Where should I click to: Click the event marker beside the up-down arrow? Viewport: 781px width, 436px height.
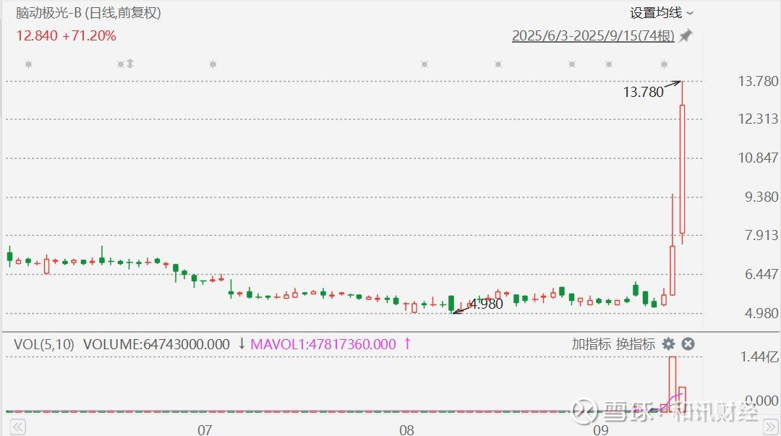click(x=121, y=64)
